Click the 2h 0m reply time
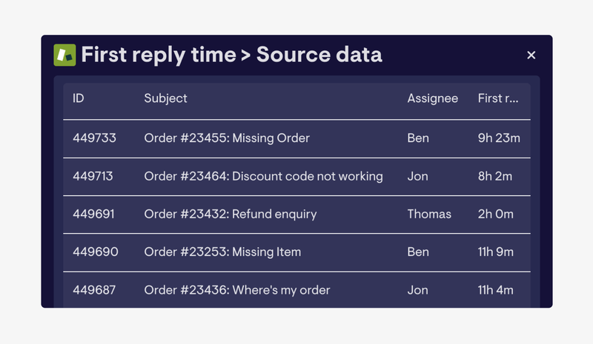The height and width of the screenshot is (344, 593). (495, 214)
